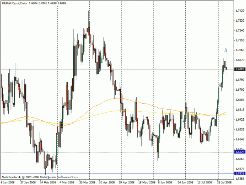Click the 29 Apr 2008 date label
The height and width of the screenshot is (185, 246).
tap(126, 183)
